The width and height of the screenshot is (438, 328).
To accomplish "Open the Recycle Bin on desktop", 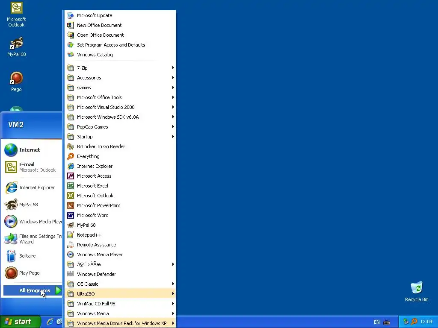I will point(417,291).
